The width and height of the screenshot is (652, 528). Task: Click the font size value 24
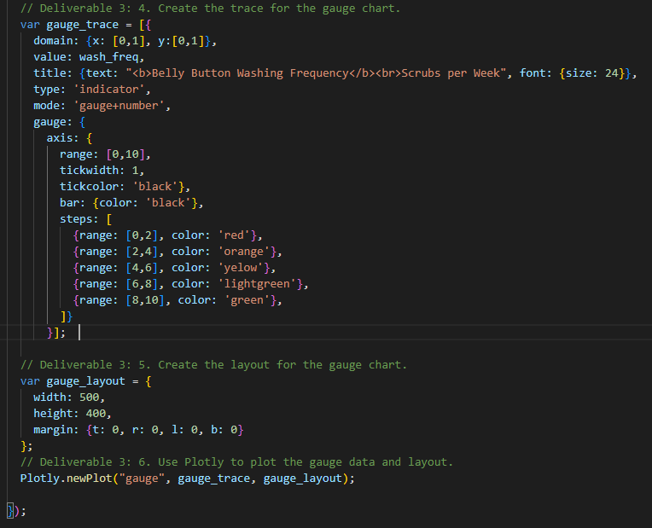[x=611, y=73]
